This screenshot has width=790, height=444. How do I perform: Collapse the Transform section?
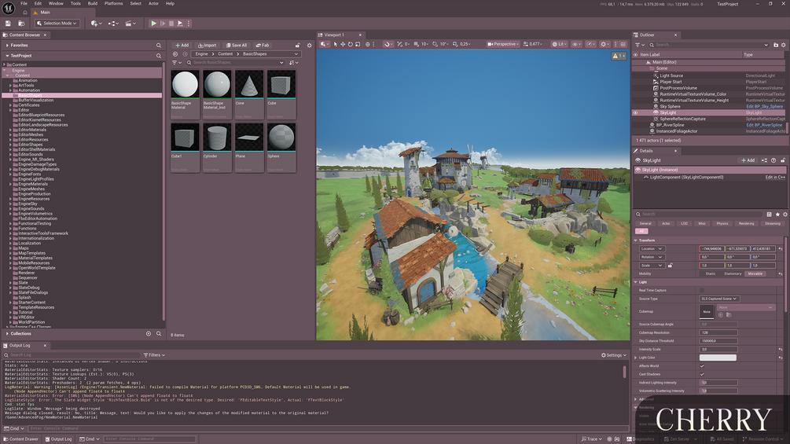pos(635,240)
